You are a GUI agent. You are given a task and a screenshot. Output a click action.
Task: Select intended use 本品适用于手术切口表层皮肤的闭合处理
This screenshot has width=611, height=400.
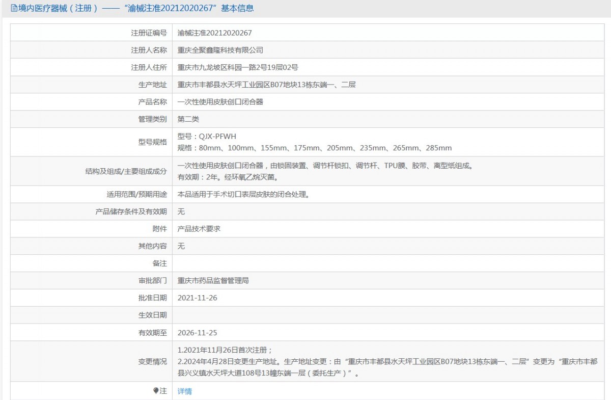244,194
